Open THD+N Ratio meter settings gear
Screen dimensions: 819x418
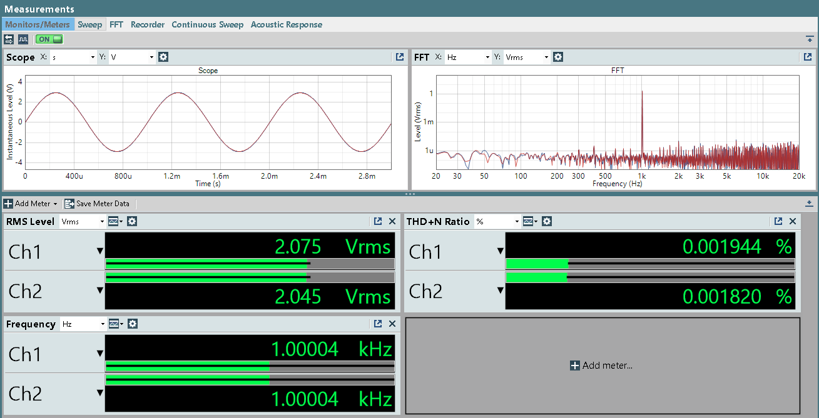point(547,221)
